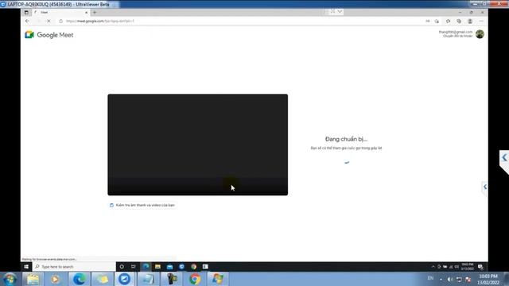This screenshot has width=509, height=286.
Task: Click the "Chuyển đổi tài khoản" switch account link
Action: coord(458,36)
